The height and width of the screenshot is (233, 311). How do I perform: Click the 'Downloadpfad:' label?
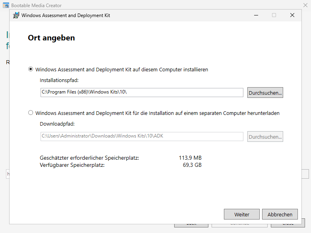pos(57,124)
